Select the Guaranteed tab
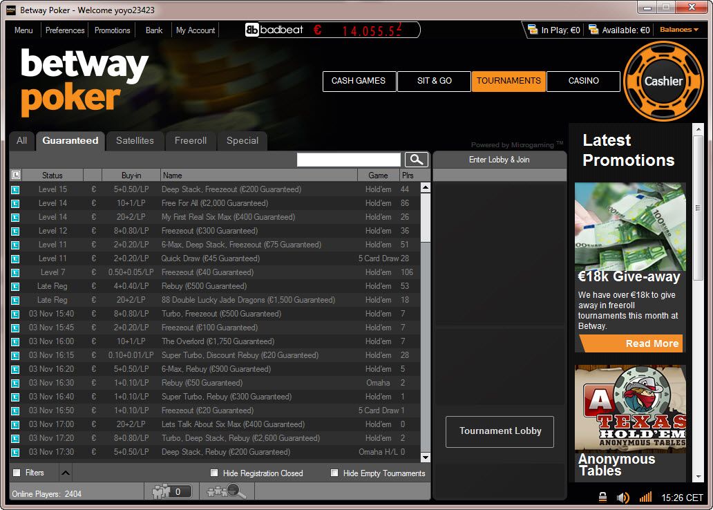Viewport: 713px width, 510px height. click(x=70, y=140)
